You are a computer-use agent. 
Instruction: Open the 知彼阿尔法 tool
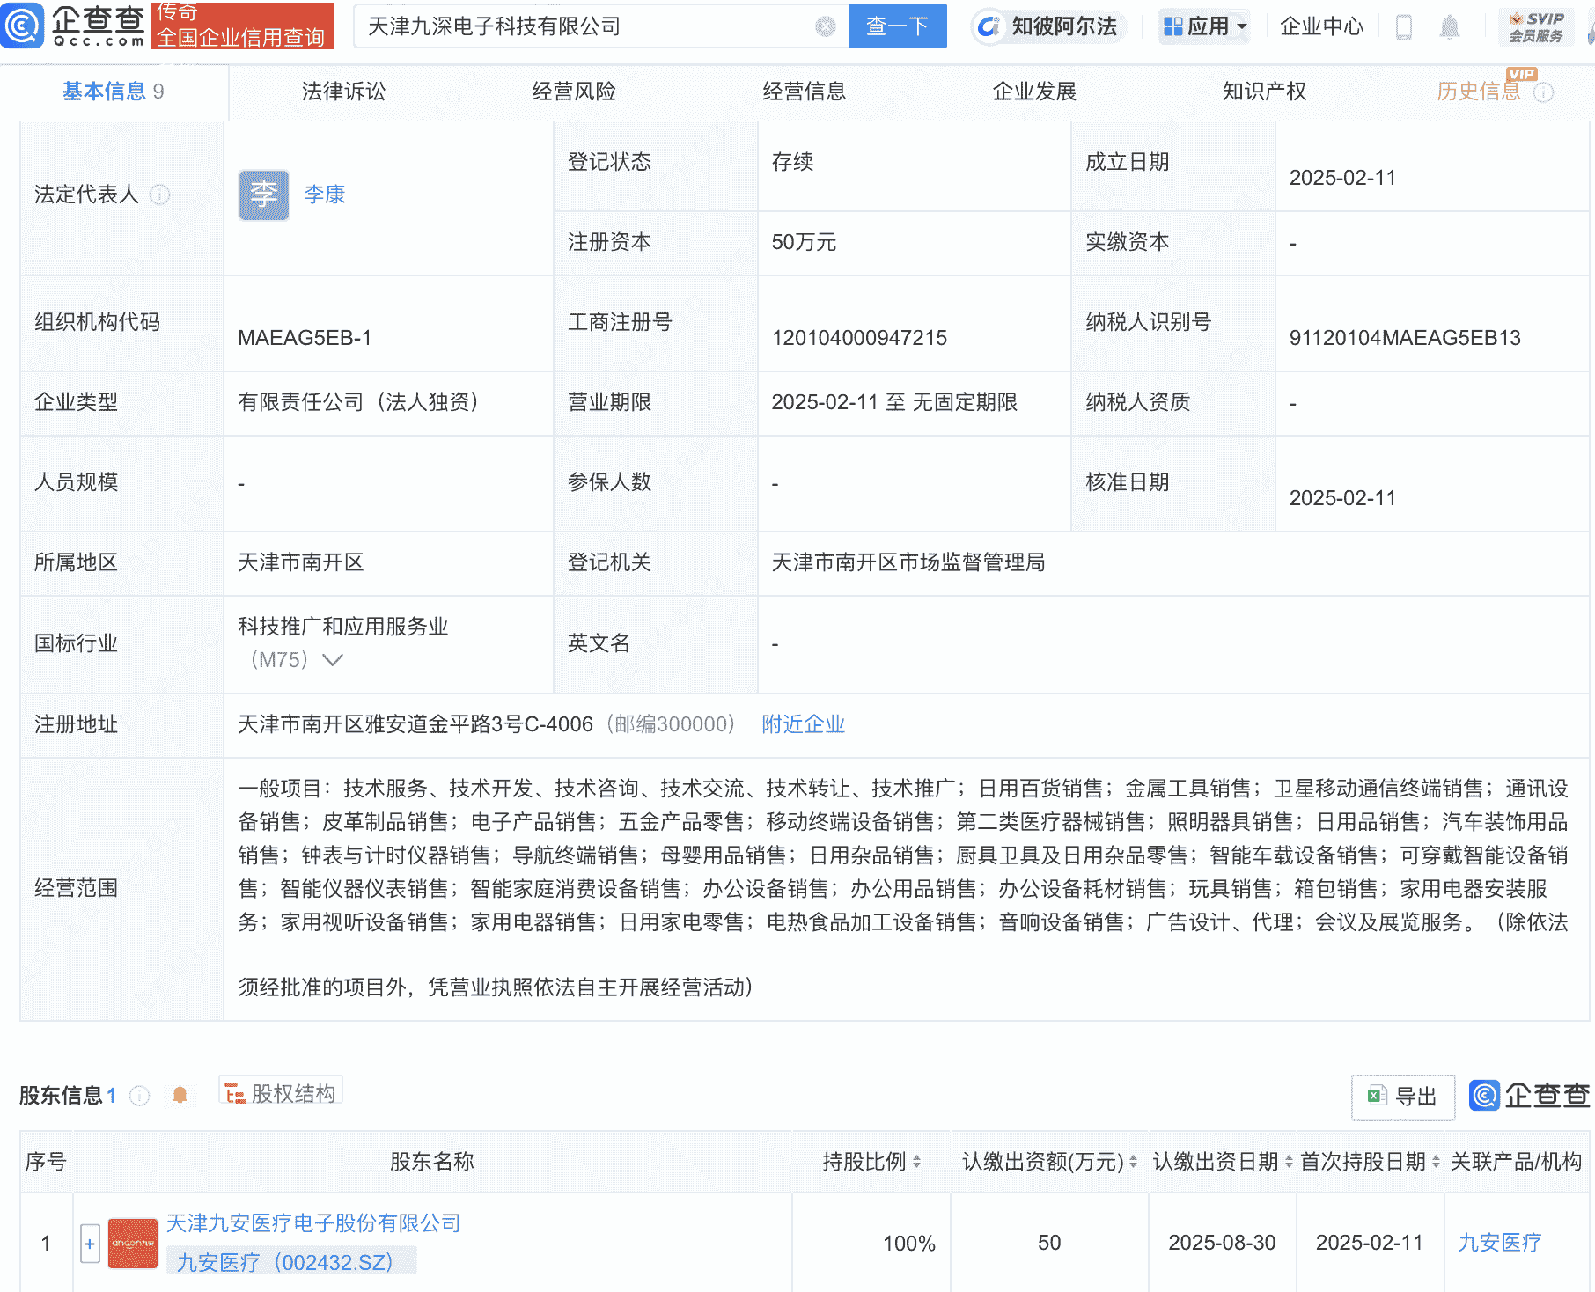pos(1047,26)
